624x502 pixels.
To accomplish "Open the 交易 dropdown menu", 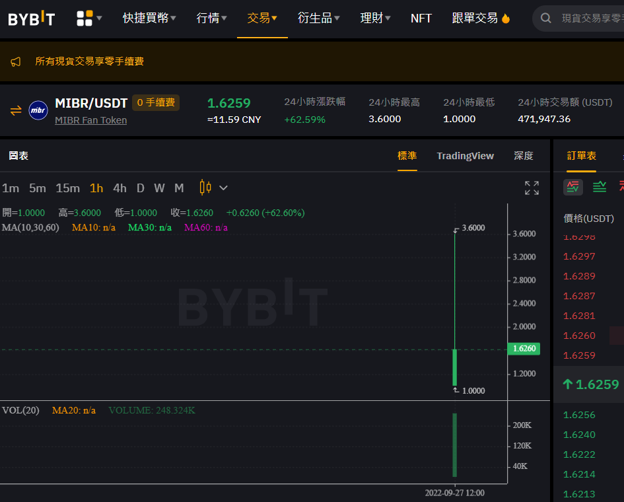I will [262, 18].
